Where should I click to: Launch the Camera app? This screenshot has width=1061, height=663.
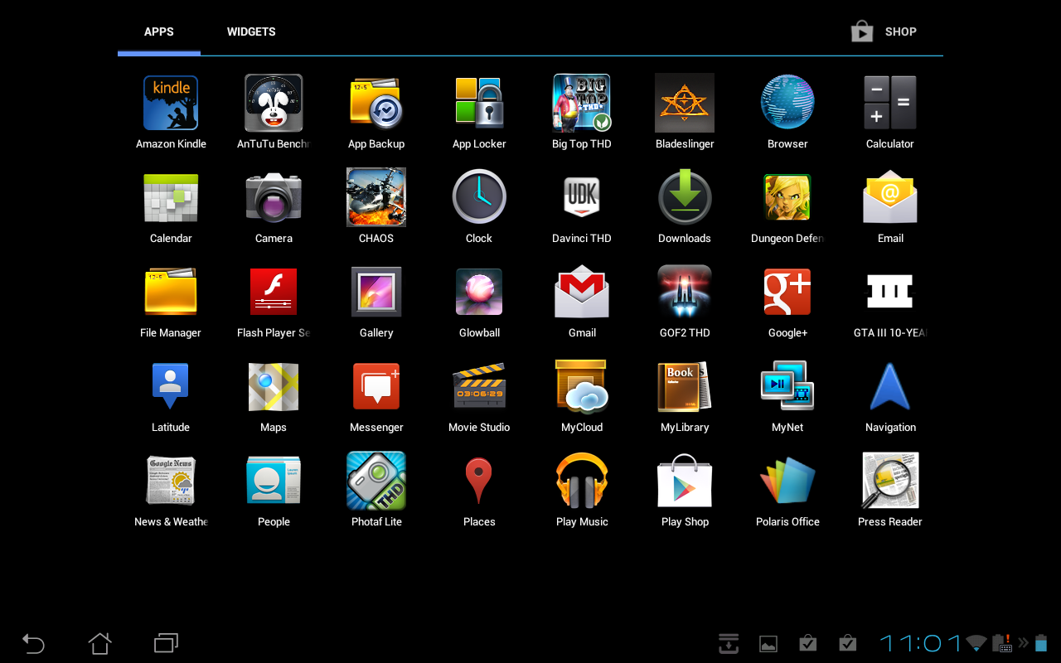coord(274,197)
